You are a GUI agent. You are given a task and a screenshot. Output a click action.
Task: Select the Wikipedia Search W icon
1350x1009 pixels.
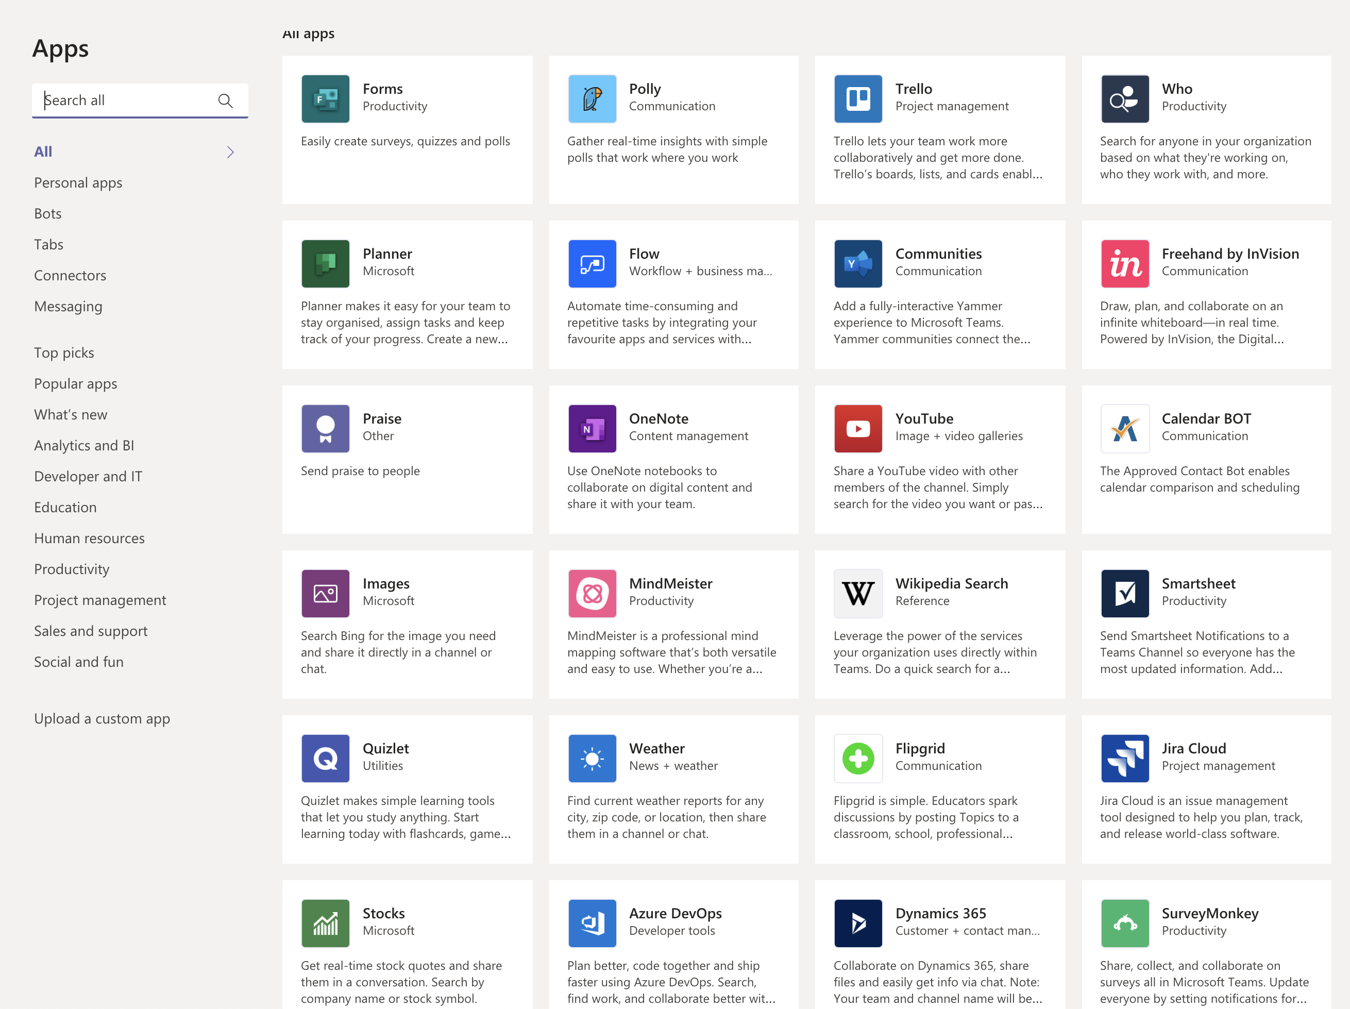click(858, 593)
